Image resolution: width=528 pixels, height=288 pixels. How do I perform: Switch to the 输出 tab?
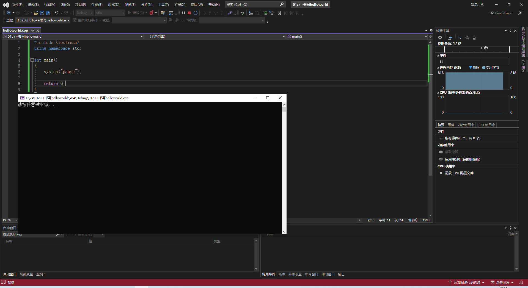(x=341, y=274)
